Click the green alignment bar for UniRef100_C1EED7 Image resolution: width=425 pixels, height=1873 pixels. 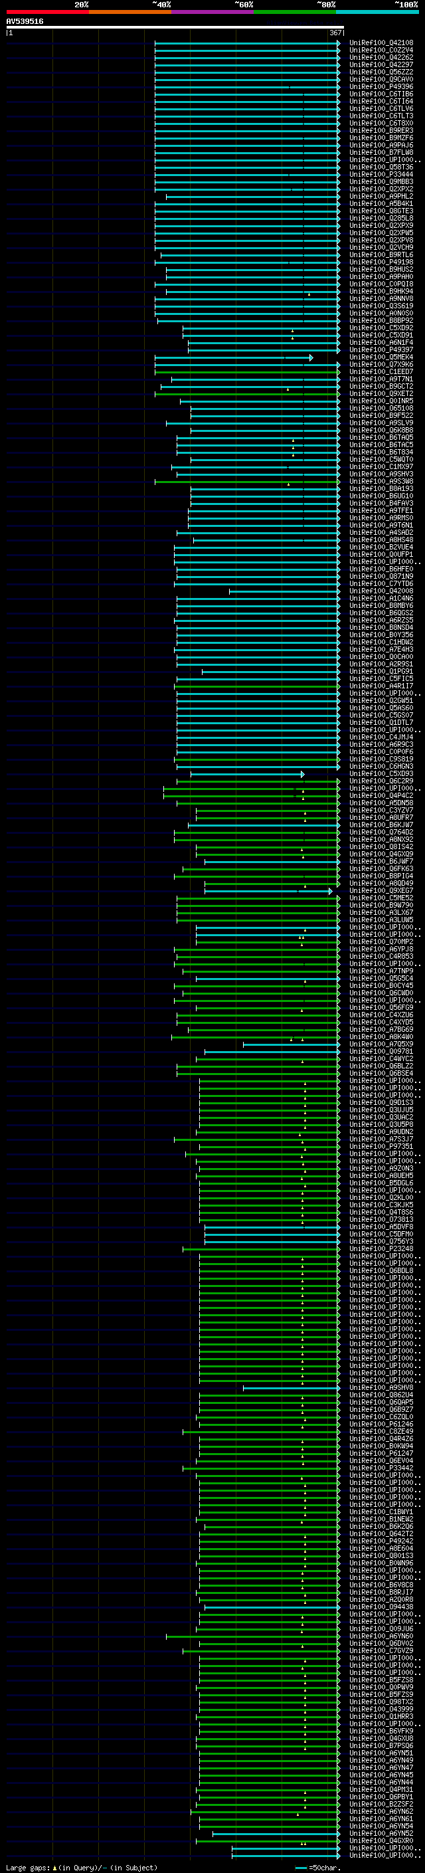tap(247, 372)
